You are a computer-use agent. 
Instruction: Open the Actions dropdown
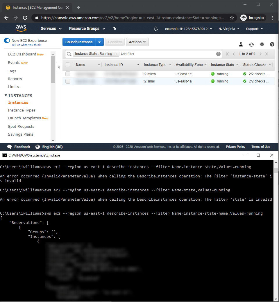pos(137,42)
